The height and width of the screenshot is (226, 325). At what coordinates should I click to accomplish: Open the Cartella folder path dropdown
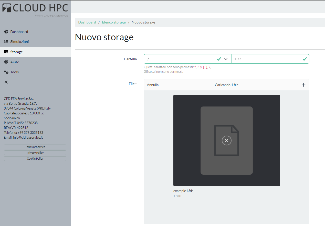(226, 59)
